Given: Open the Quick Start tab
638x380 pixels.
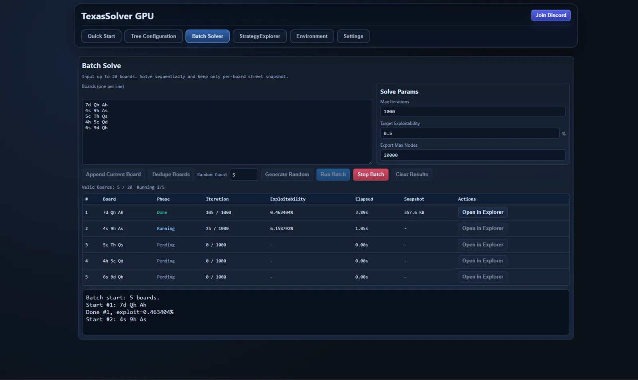Looking at the screenshot, I should (101, 36).
